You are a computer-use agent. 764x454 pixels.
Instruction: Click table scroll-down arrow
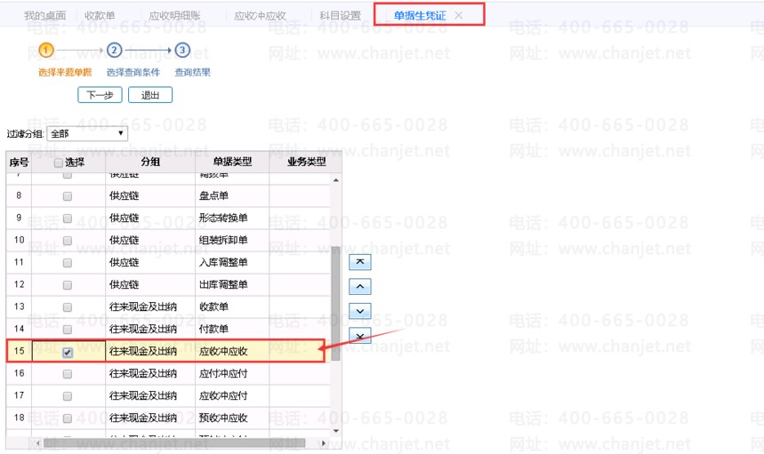335,431
